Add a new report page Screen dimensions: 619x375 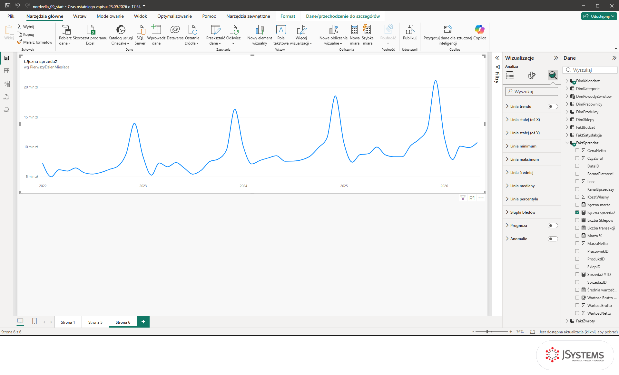click(143, 322)
